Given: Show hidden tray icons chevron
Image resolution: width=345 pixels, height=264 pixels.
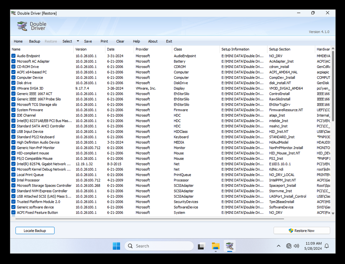Looking at the screenshot, I should 279,246.
